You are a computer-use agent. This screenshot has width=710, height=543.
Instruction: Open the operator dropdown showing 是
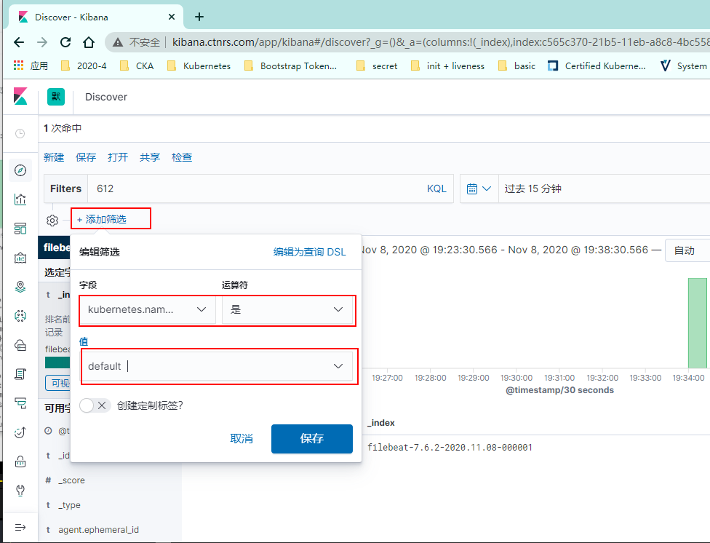[x=287, y=309]
